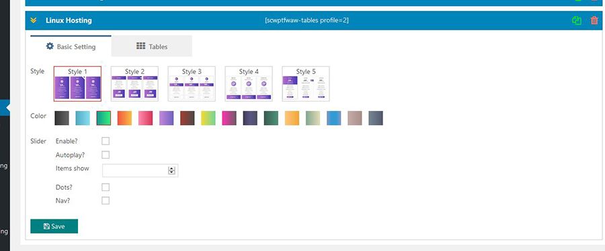Pick the green gradient color swatch
605x251 pixels.
pos(104,118)
